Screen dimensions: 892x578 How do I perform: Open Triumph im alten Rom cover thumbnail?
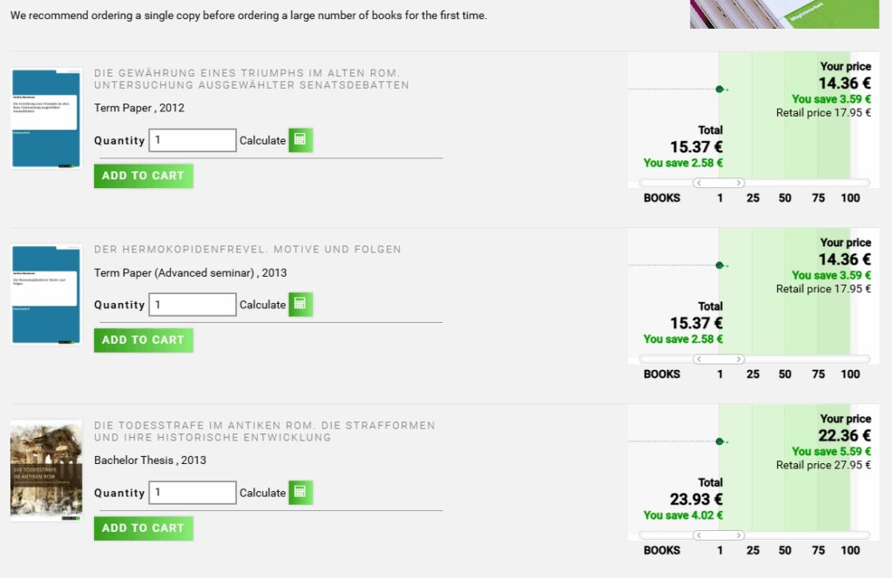click(45, 119)
